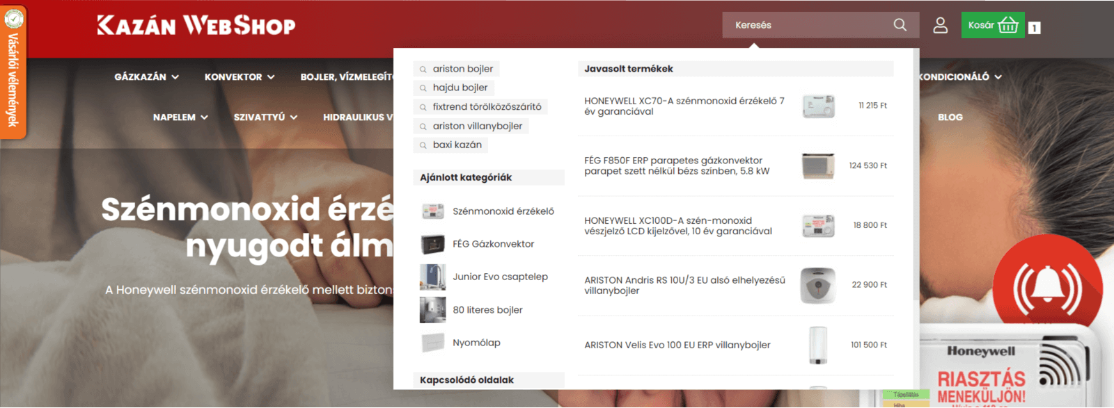Screen dimensions: 1114x408
Task: Open HONEYWELL XC100D-A vészjelző product
Action: (678, 226)
